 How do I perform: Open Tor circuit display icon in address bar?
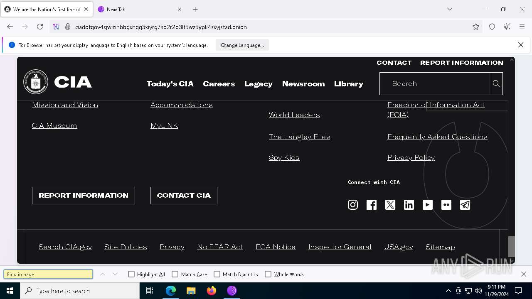pyautogui.click(x=56, y=27)
